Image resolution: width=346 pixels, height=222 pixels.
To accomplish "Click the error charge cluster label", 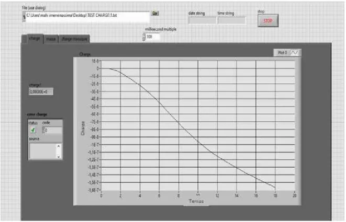I will coord(37,114).
